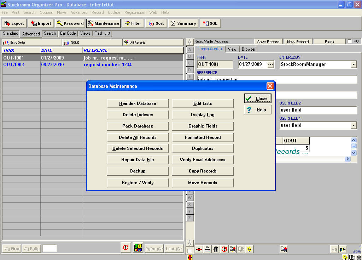Click the Help button in maintenance dialog

258,110
